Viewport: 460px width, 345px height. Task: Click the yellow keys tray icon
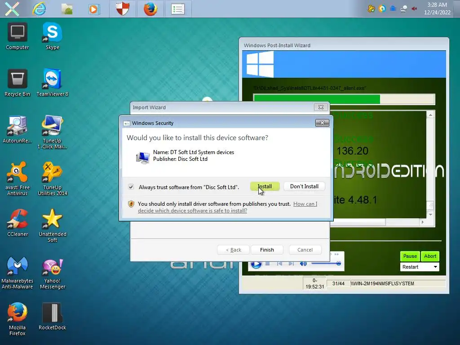pyautogui.click(x=371, y=9)
